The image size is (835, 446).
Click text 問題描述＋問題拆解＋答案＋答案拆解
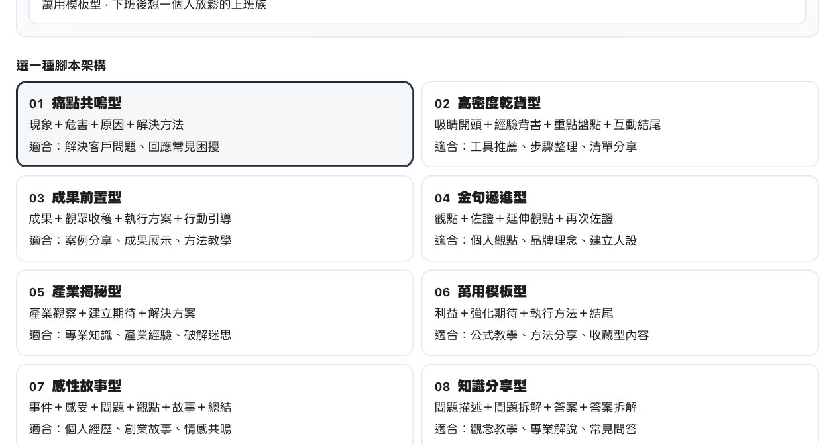click(536, 408)
